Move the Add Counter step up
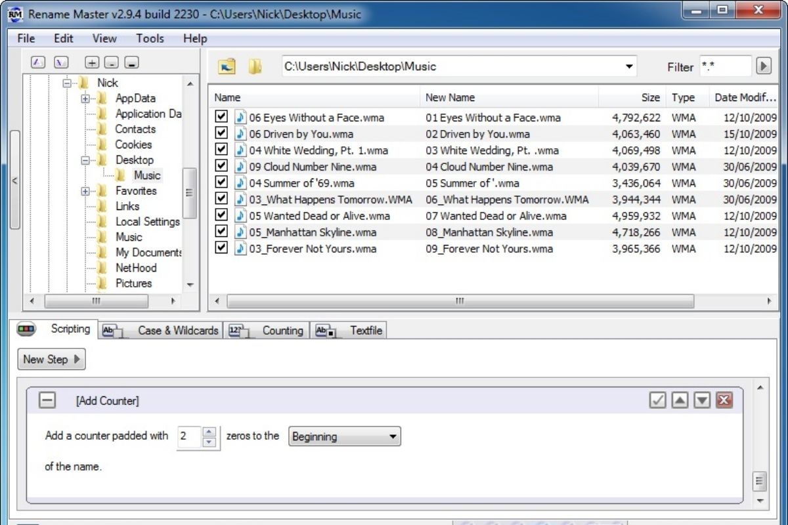Screen dimensions: 788x525 [680, 400]
